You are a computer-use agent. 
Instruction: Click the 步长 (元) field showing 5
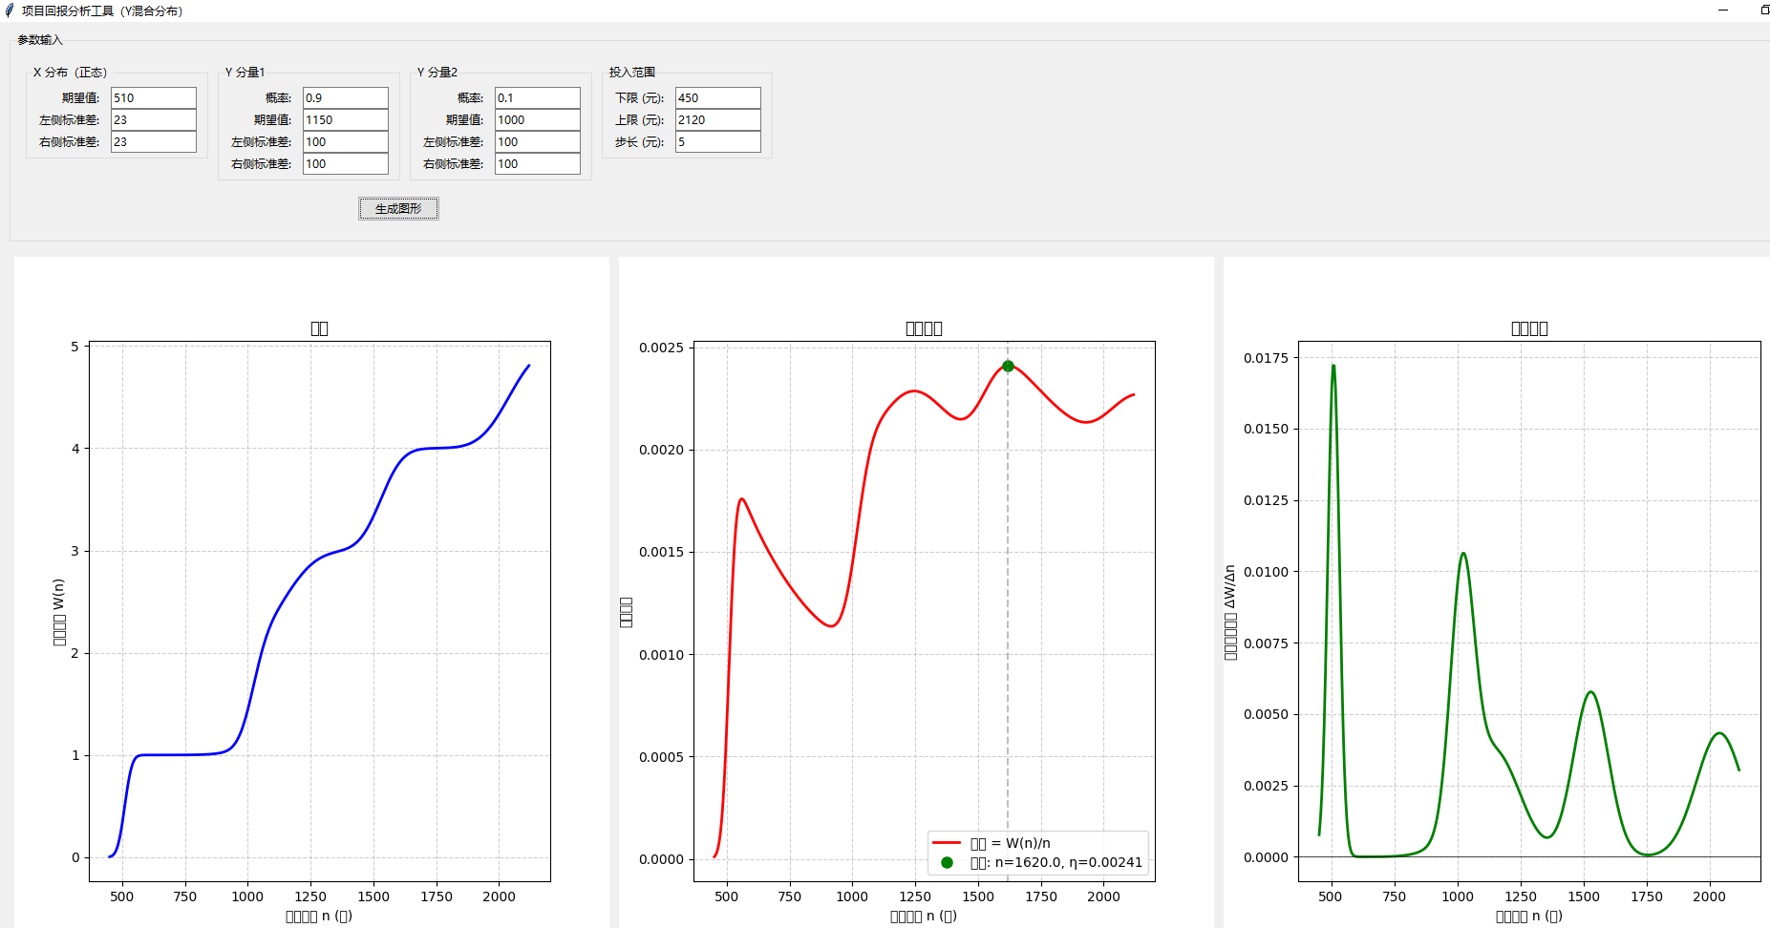pyautogui.click(x=717, y=141)
